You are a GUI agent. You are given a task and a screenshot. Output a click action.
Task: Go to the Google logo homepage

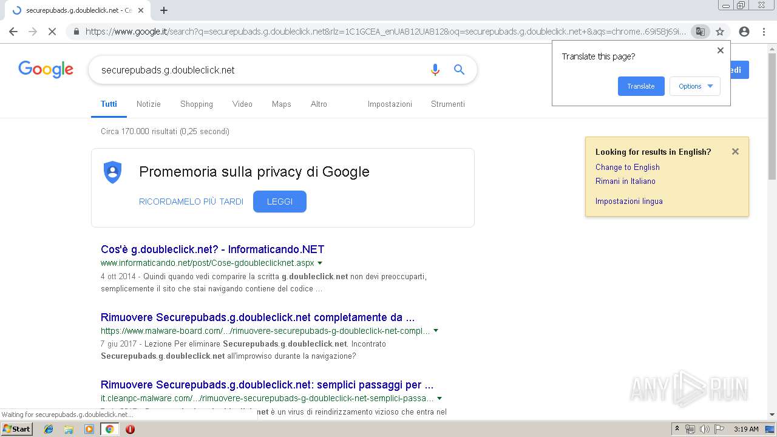coord(46,69)
